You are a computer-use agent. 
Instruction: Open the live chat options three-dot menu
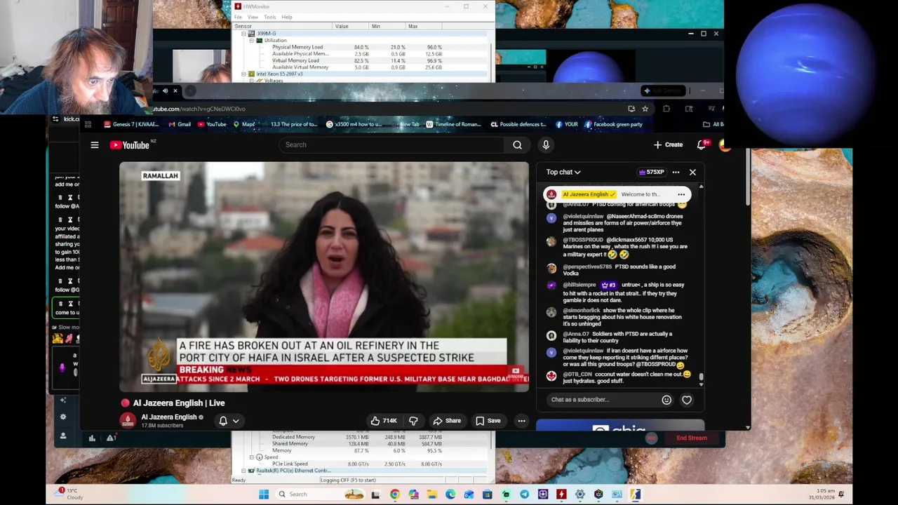[x=676, y=172]
